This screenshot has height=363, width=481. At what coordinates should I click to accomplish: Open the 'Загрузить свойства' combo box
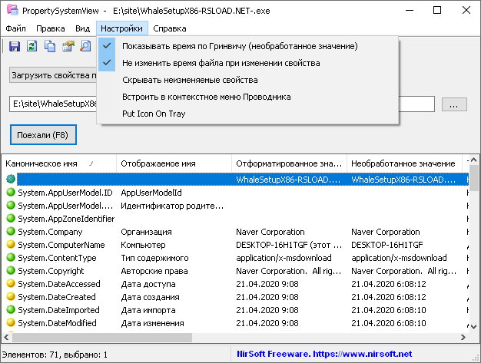coord(53,75)
